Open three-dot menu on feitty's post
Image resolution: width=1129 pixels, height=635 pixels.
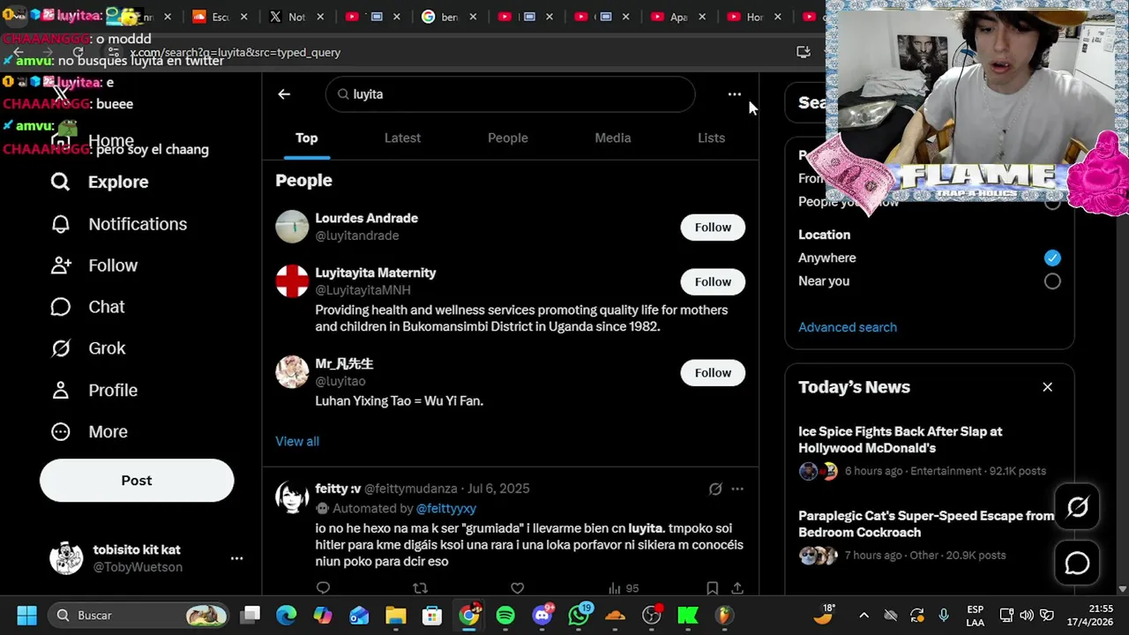737,489
